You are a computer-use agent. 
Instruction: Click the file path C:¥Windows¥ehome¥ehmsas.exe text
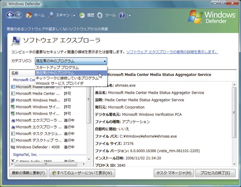(x=148, y=136)
